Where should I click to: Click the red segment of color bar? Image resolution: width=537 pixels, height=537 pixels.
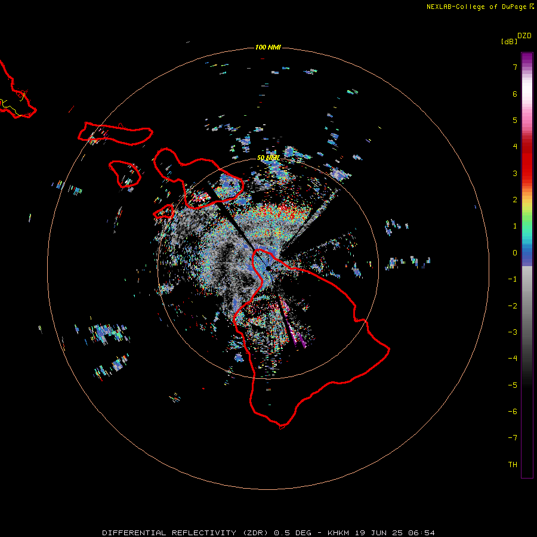coord(527,161)
